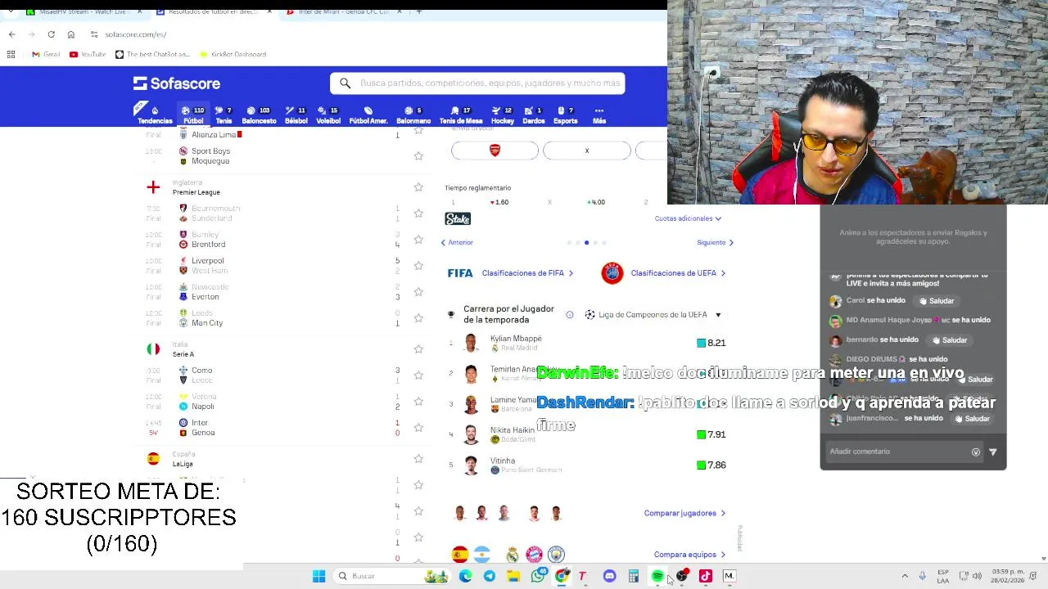Open the YouTube bookmark
The height and width of the screenshot is (589, 1048).
[x=88, y=54]
